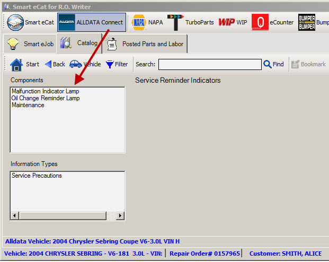Click inside the Search text field
Image resolution: width=329 pixels, height=262 pixels.
(x=209, y=64)
